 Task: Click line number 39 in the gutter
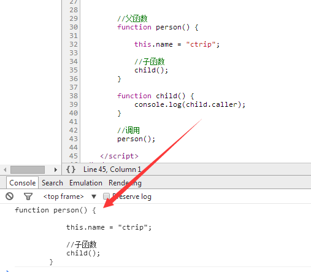[74, 104]
